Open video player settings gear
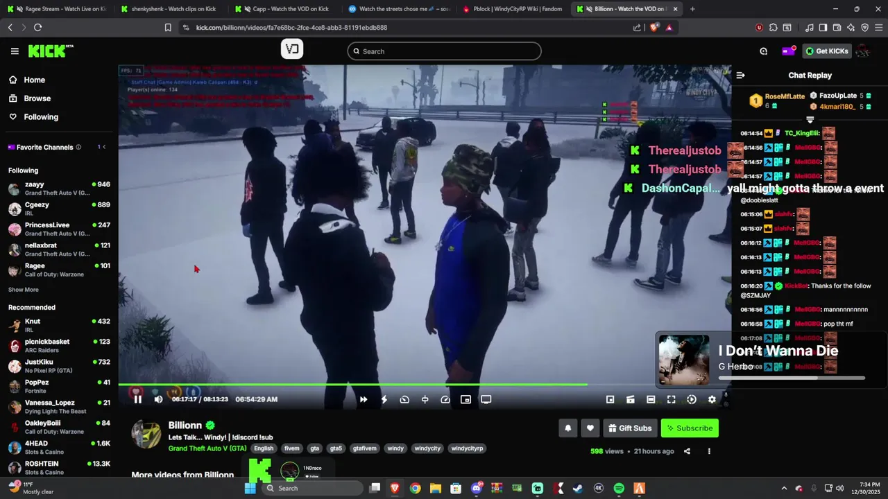The height and width of the screenshot is (499, 888). click(712, 399)
